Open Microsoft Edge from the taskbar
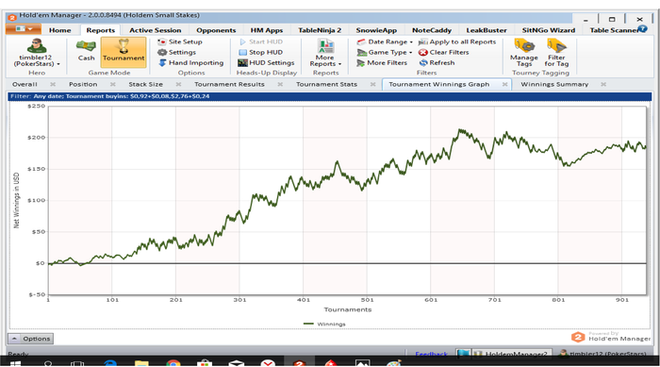 110,363
